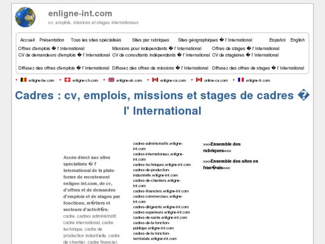Visit the online-ca.com link
325x244 pixels.
(216, 81)
